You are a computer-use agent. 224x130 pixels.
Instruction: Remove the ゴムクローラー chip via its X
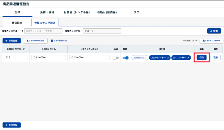[x=168, y=58]
